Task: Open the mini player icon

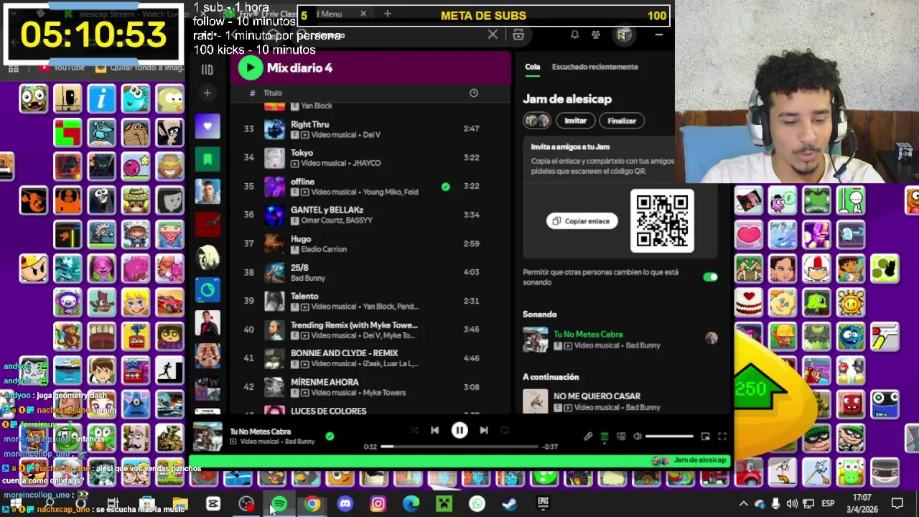Action: click(x=706, y=436)
